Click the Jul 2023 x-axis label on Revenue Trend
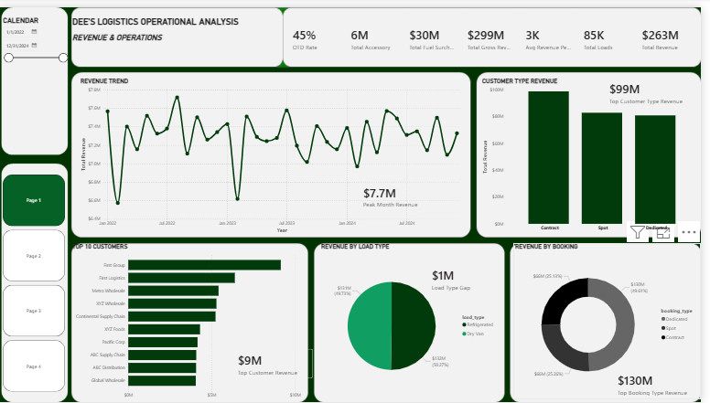The image size is (710, 403). point(286,223)
